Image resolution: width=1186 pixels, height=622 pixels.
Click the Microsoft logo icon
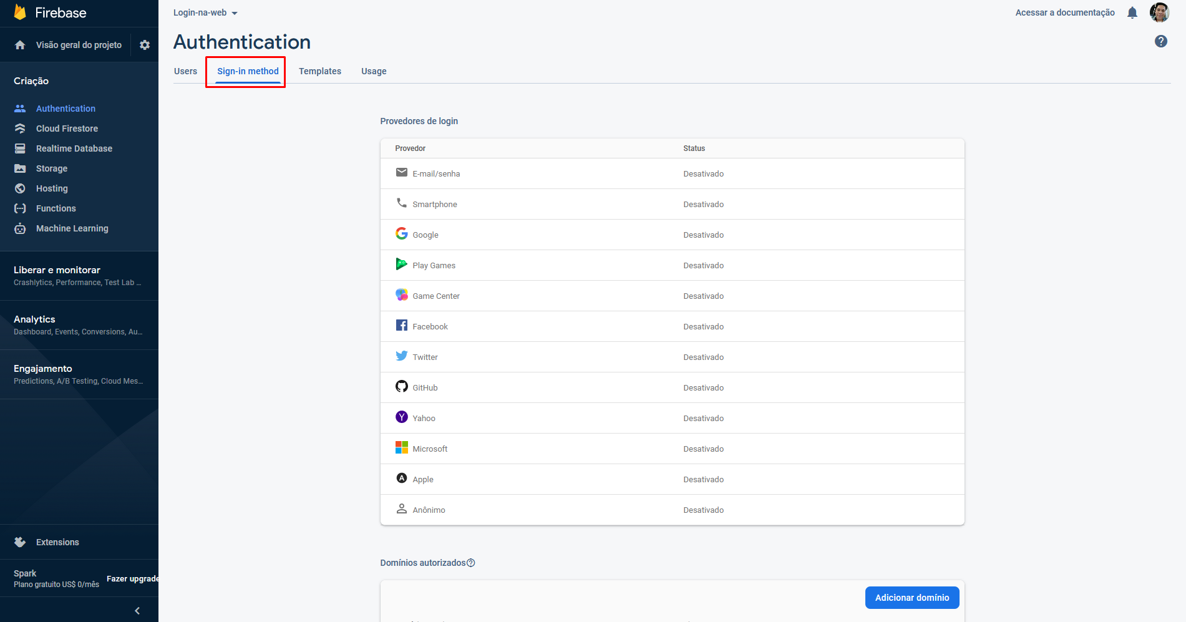pos(402,447)
